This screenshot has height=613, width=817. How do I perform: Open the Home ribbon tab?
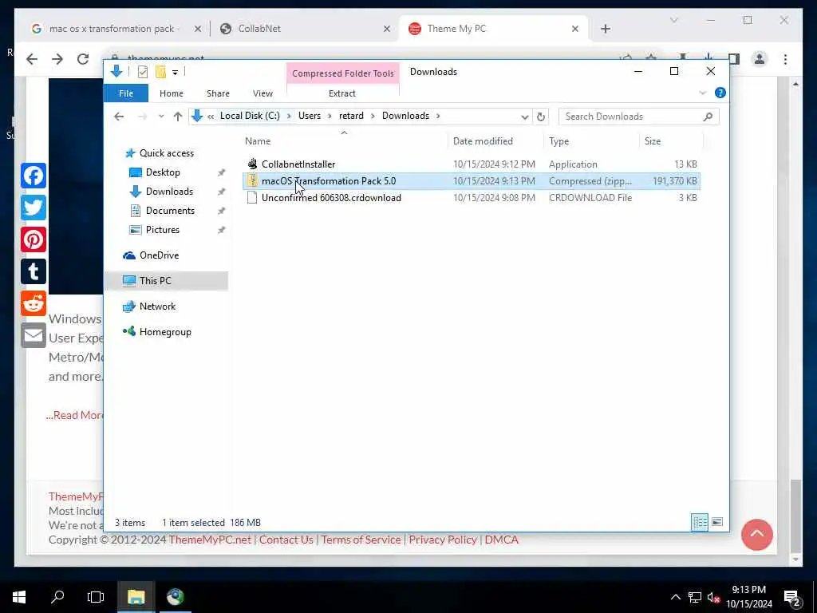[x=172, y=93]
